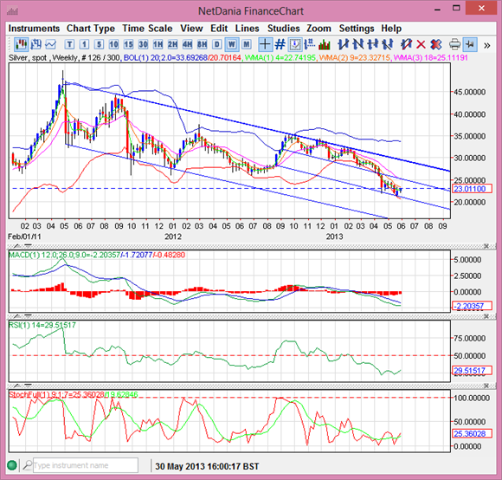Choose the 1H hourly time scale

tap(158, 44)
